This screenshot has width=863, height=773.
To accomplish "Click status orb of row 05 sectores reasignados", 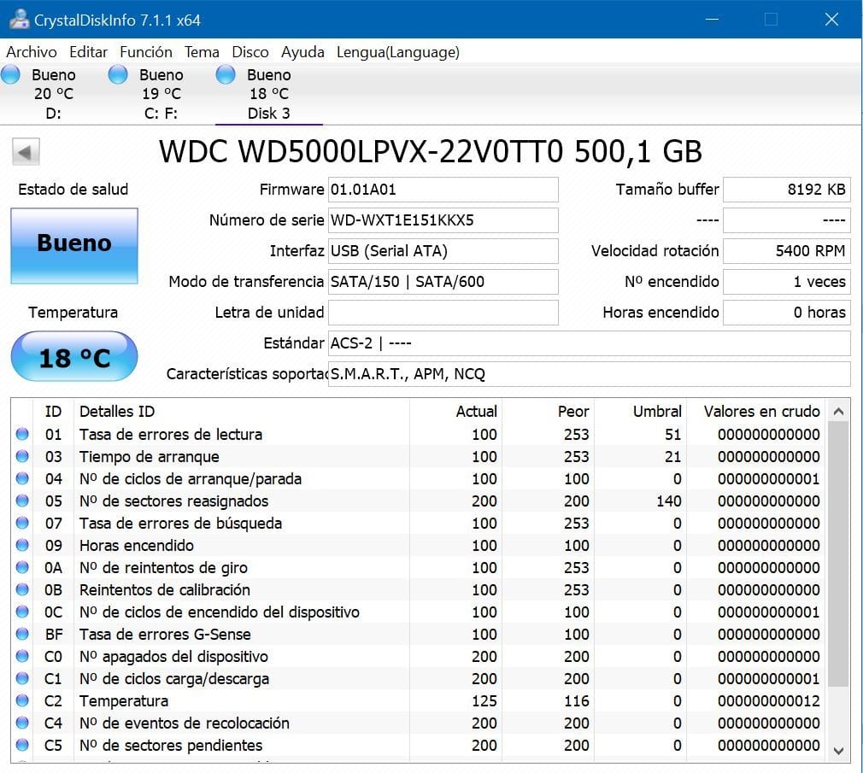I will click(x=22, y=501).
